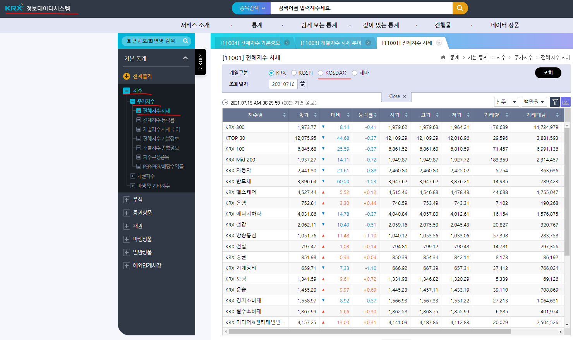Sort by 종가 column sort arrows

pyautogui.click(x=315, y=115)
